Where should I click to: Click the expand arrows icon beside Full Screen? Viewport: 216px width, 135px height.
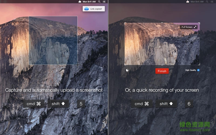[195, 27]
